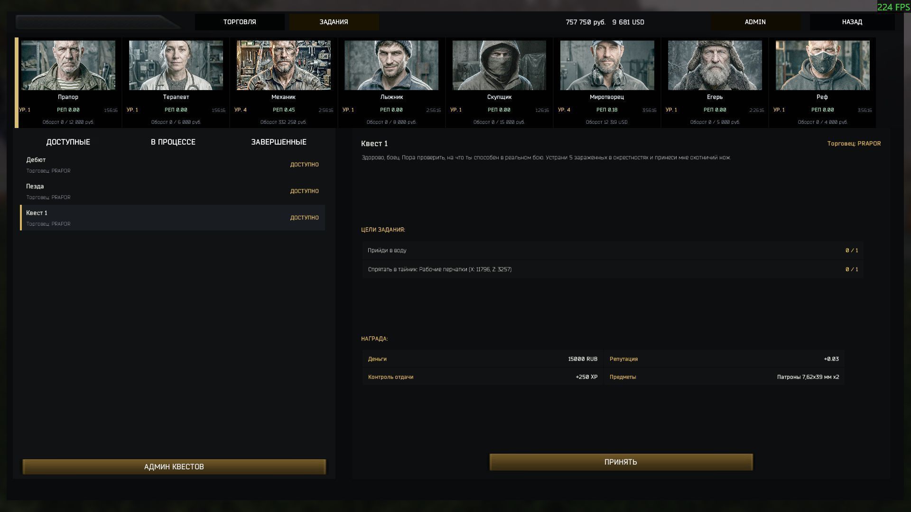Click Торговец: PRAPOR label in quest details
The height and width of the screenshot is (512, 911).
854,144
